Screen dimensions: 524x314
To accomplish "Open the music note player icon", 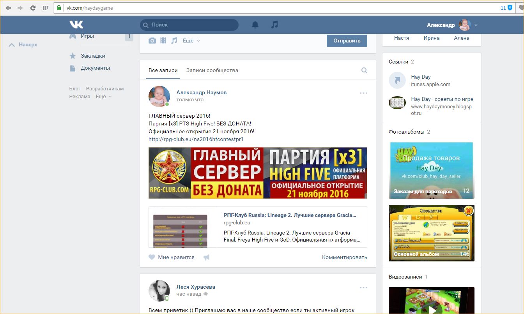I will (x=274, y=25).
